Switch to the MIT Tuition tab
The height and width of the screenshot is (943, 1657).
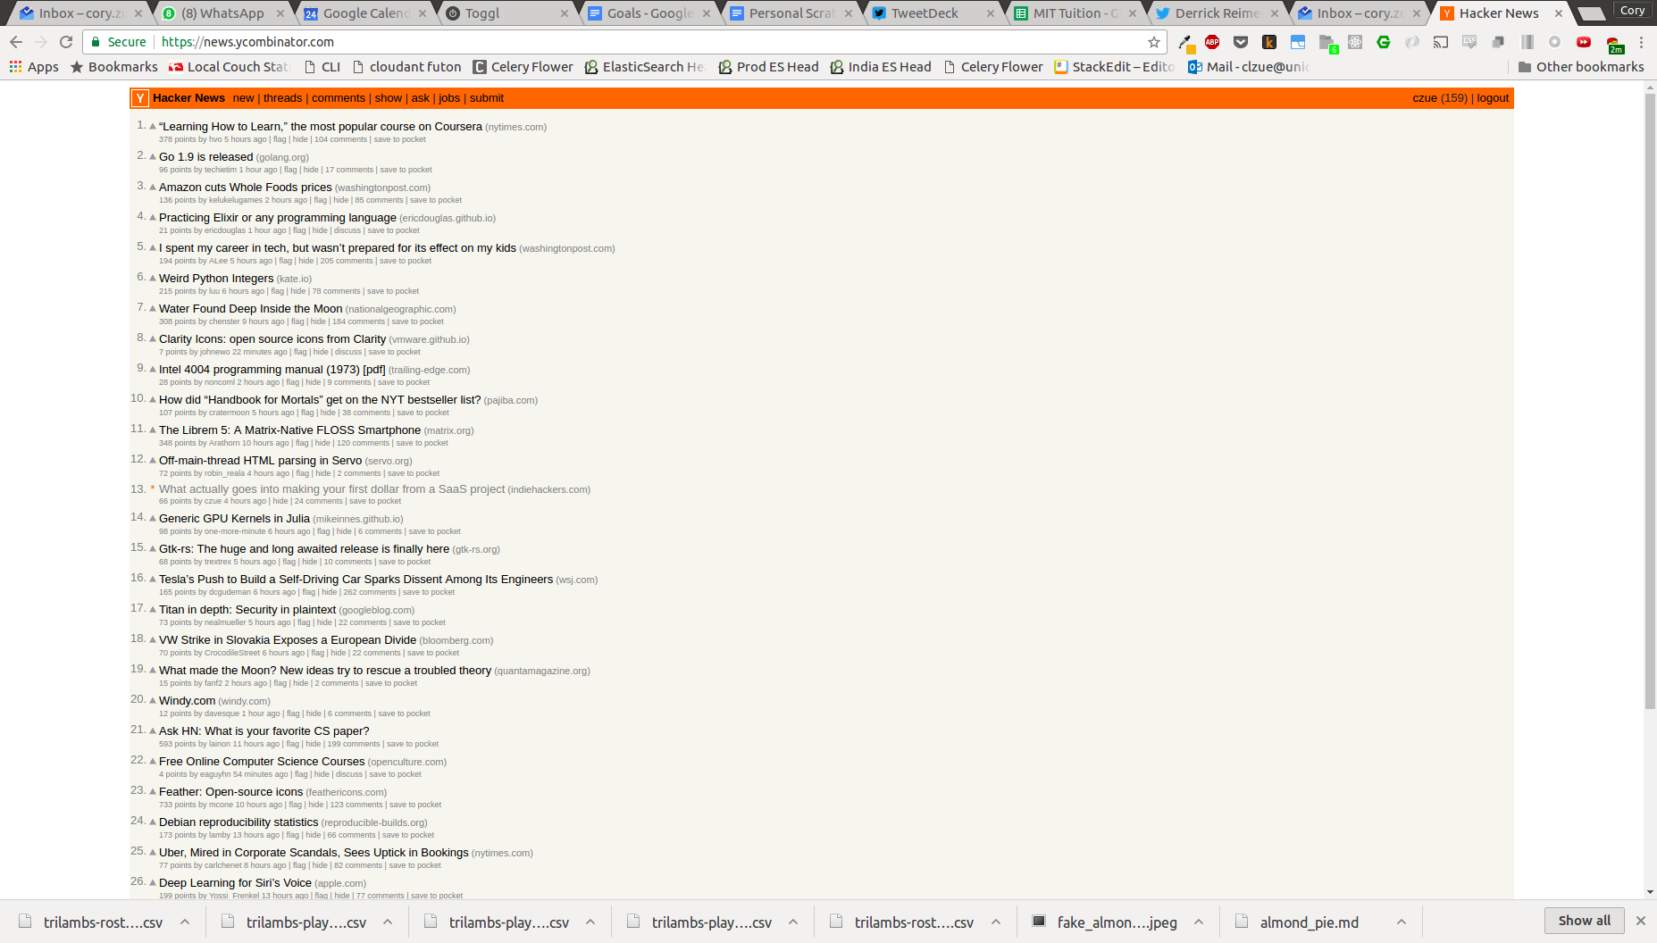pyautogui.click(x=1075, y=13)
